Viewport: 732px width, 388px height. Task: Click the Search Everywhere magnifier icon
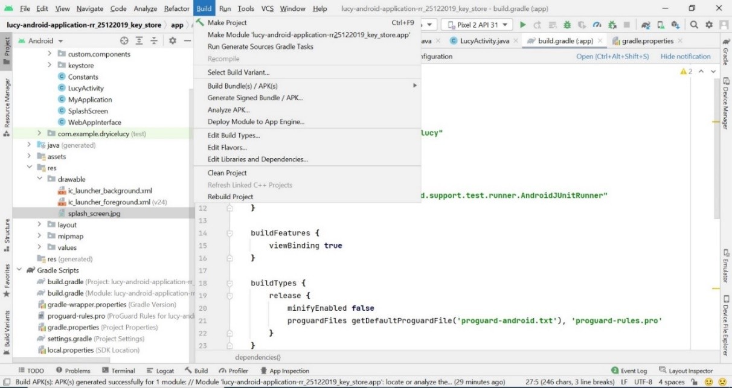[694, 25]
